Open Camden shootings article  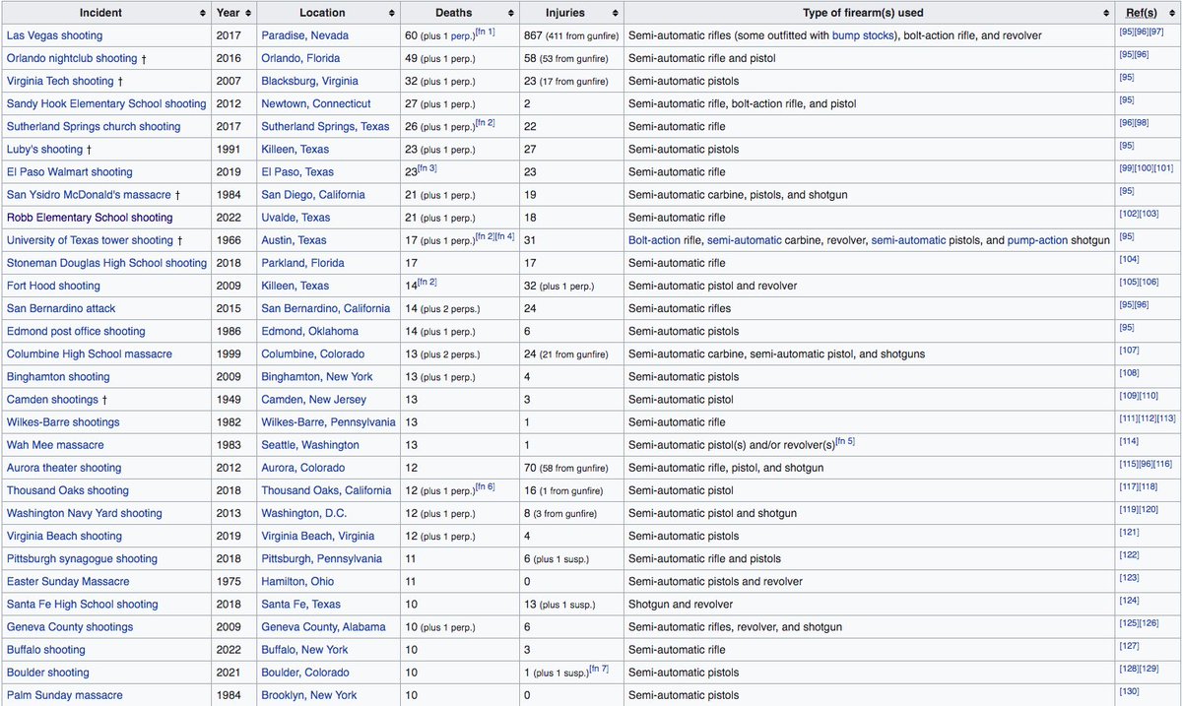(x=52, y=399)
